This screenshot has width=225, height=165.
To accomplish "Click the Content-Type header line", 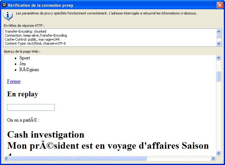I will tap(35, 43).
